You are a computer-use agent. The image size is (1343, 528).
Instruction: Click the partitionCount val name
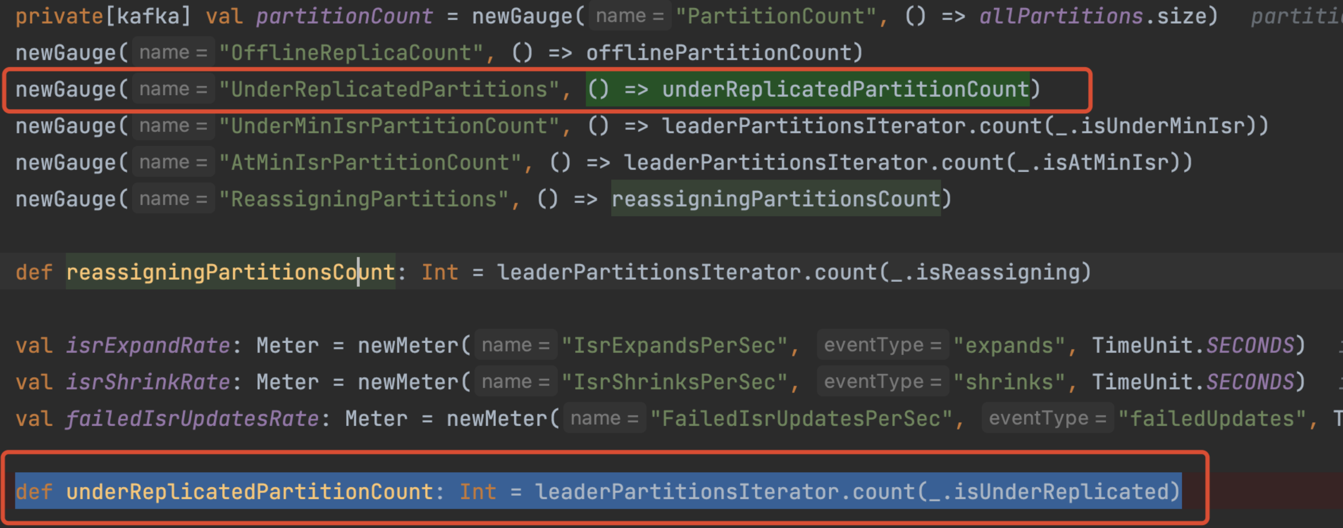point(344,16)
